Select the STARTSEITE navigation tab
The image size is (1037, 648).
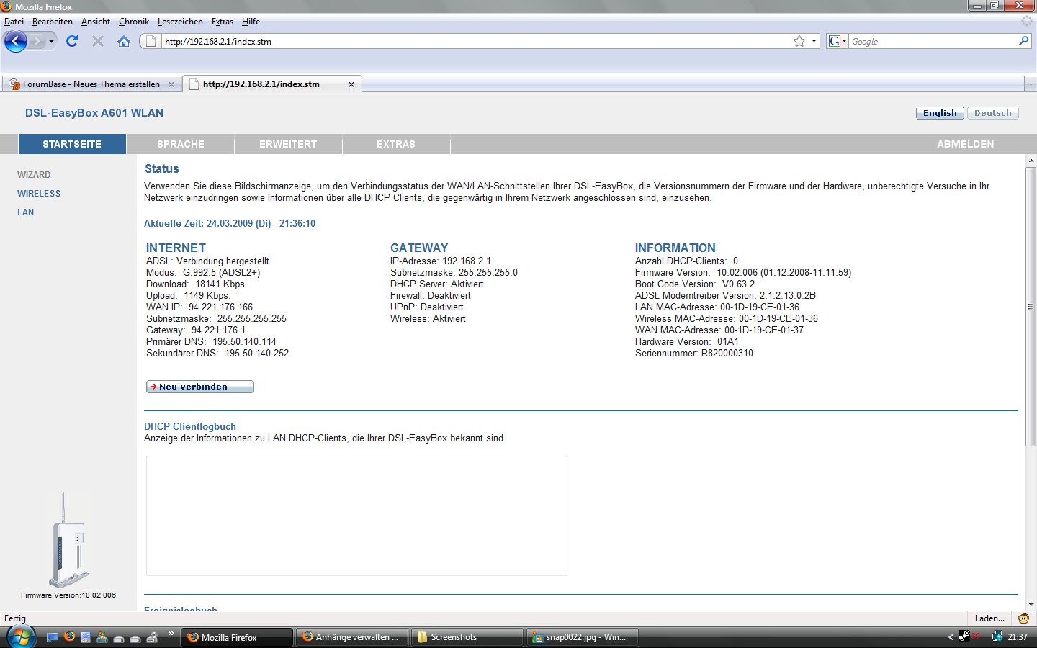[x=72, y=144]
